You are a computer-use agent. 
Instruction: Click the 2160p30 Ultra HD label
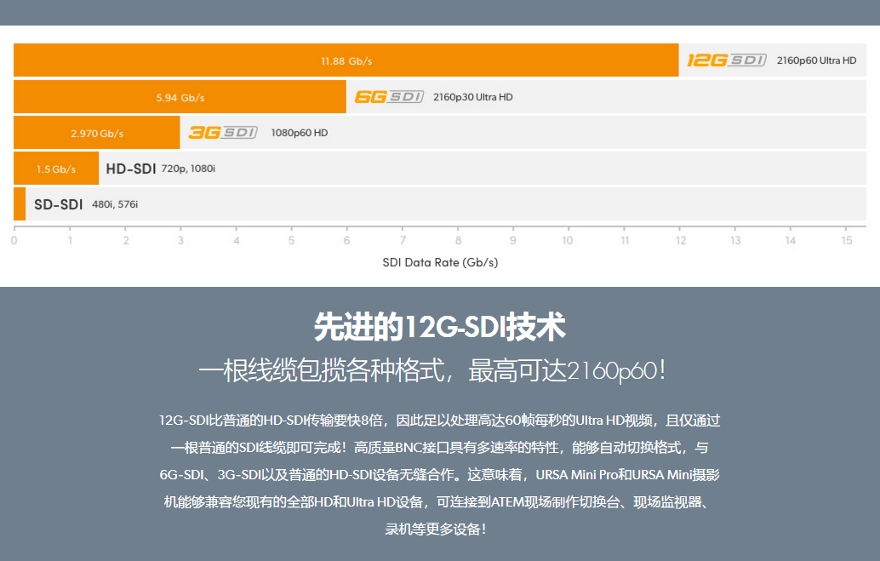click(473, 97)
